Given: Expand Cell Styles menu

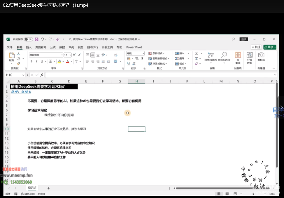Looking at the screenshot, I should [x=158, y=64].
